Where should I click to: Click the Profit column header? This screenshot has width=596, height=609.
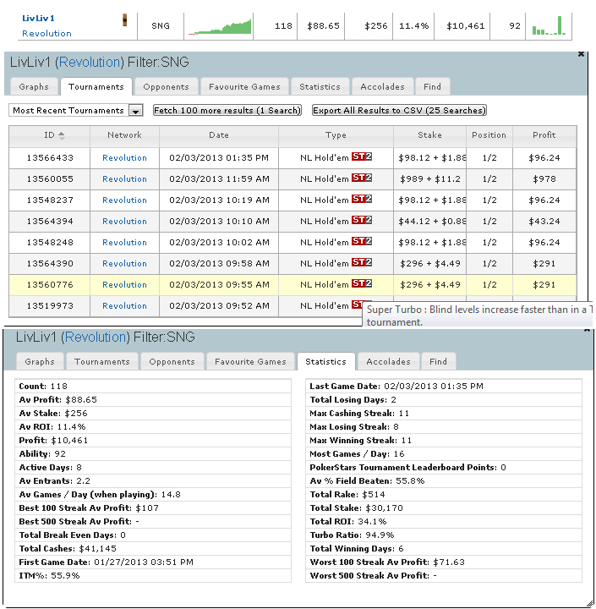pyautogui.click(x=544, y=135)
